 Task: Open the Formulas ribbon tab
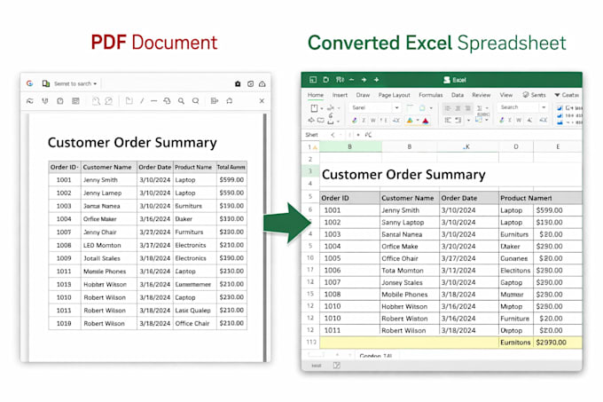(x=431, y=95)
